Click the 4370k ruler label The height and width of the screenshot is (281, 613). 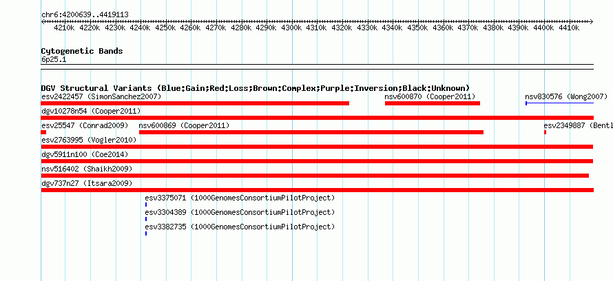point(469,28)
